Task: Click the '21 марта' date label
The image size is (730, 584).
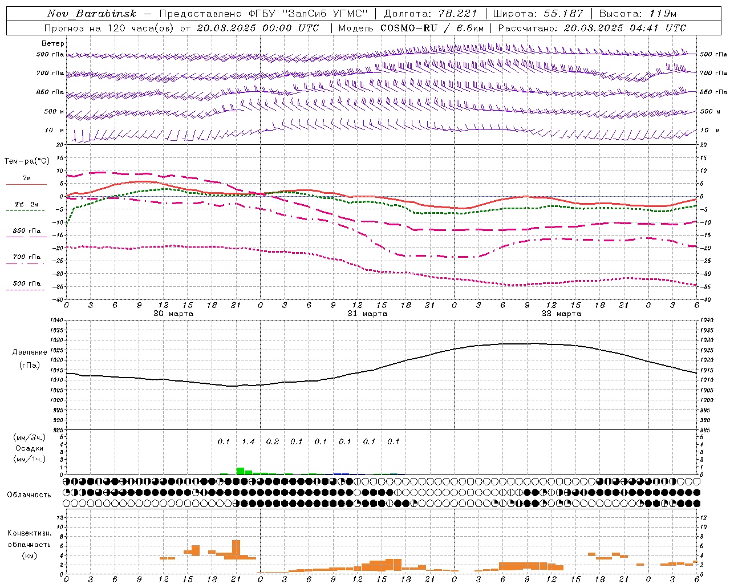Action: point(367,314)
